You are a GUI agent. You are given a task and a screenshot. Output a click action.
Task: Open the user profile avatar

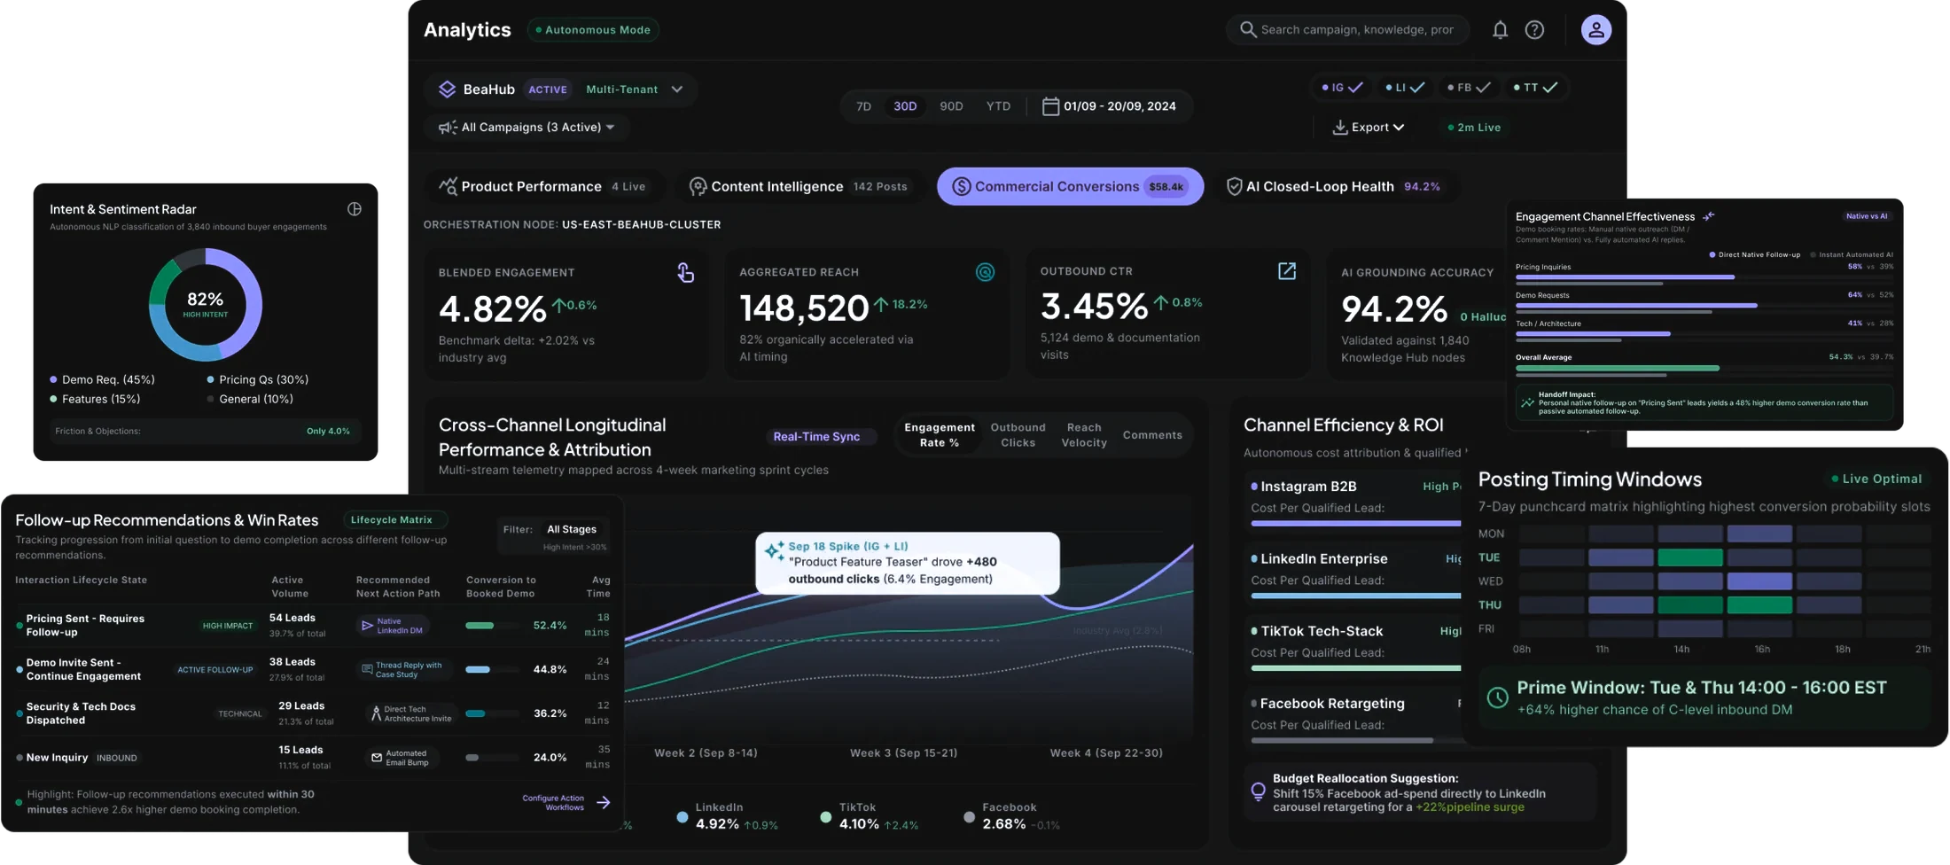pos(1596,30)
